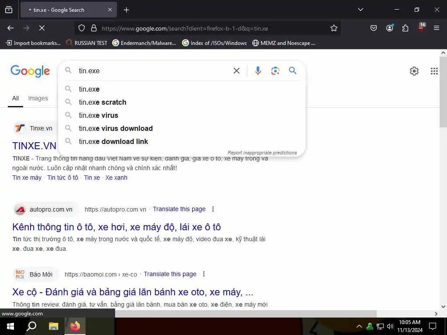Open the volume control tray icon
The image size is (447, 335).
pyautogui.click(x=390, y=326)
